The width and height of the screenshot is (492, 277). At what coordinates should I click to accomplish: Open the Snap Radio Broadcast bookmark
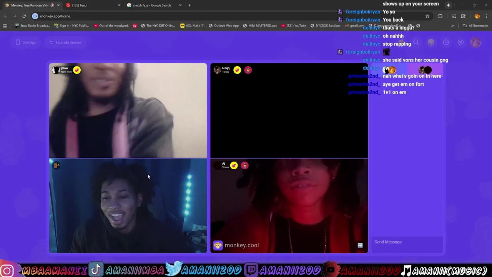pos(32,26)
